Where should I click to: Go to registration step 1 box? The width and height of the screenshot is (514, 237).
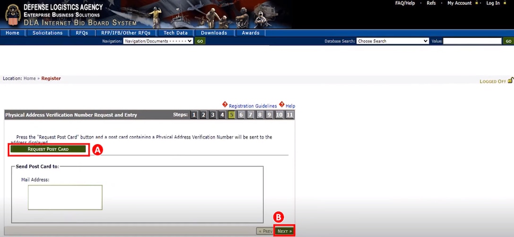click(194, 114)
